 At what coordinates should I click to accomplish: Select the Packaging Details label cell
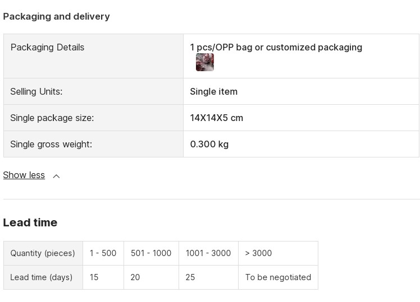(93, 56)
